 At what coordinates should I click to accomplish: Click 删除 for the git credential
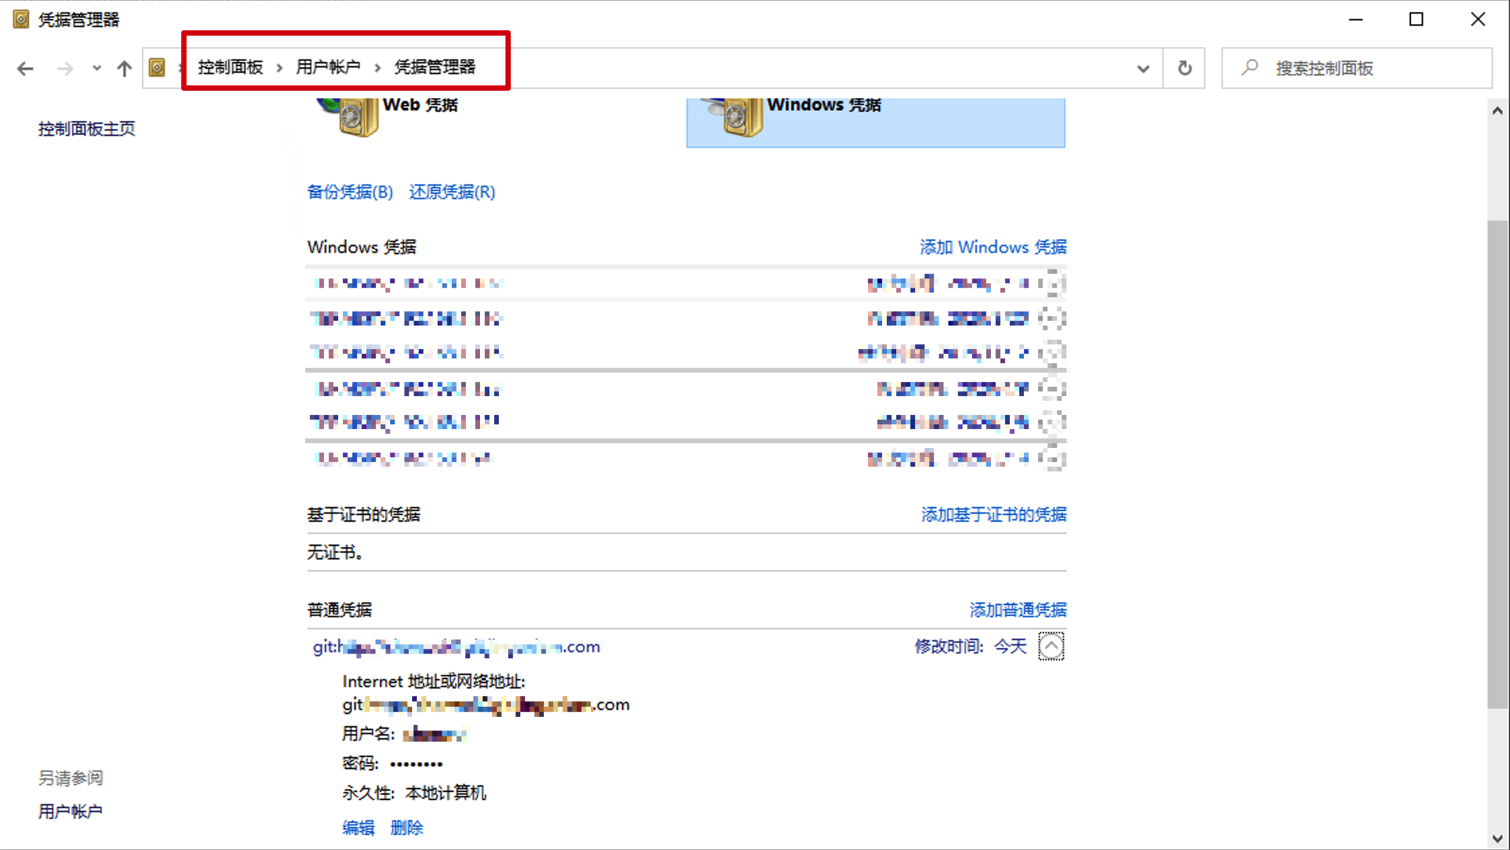tap(407, 828)
